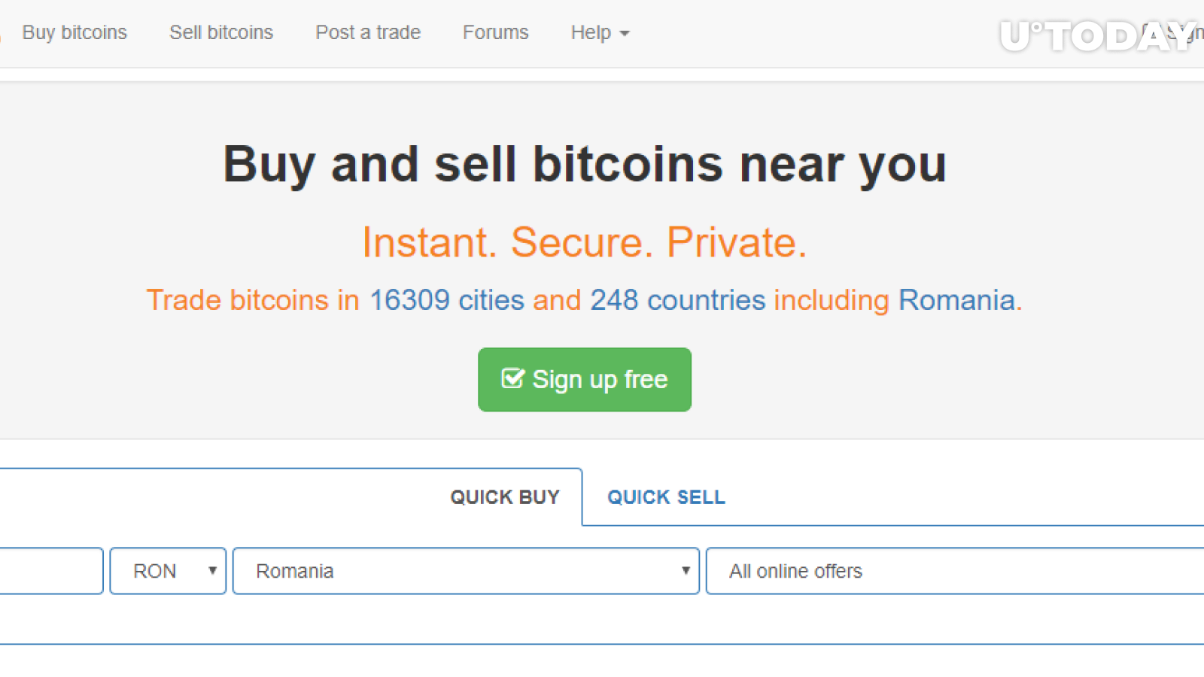This screenshot has height=677, width=1204.
Task: Click the green Sign up free text
Action: click(x=600, y=380)
